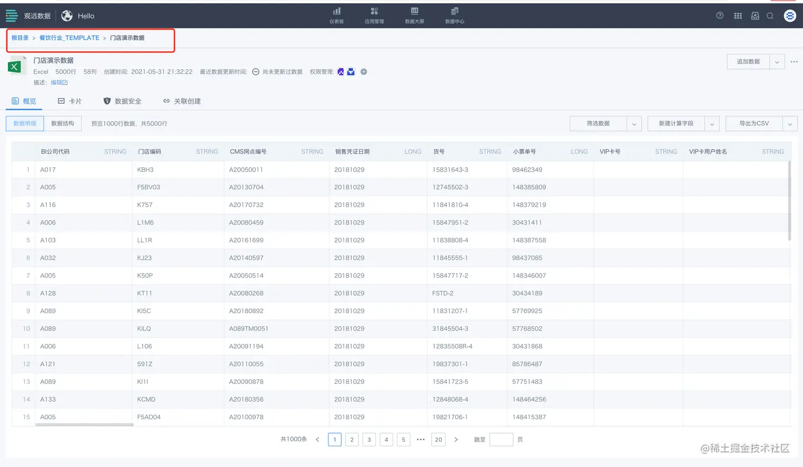The height and width of the screenshot is (467, 803).
Task: Open 数据中心 in top navigation
Action: [x=454, y=16]
